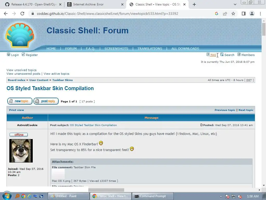Click the post icon beside Posted
Viewport: 266px width, 200px height.
click(201, 125)
